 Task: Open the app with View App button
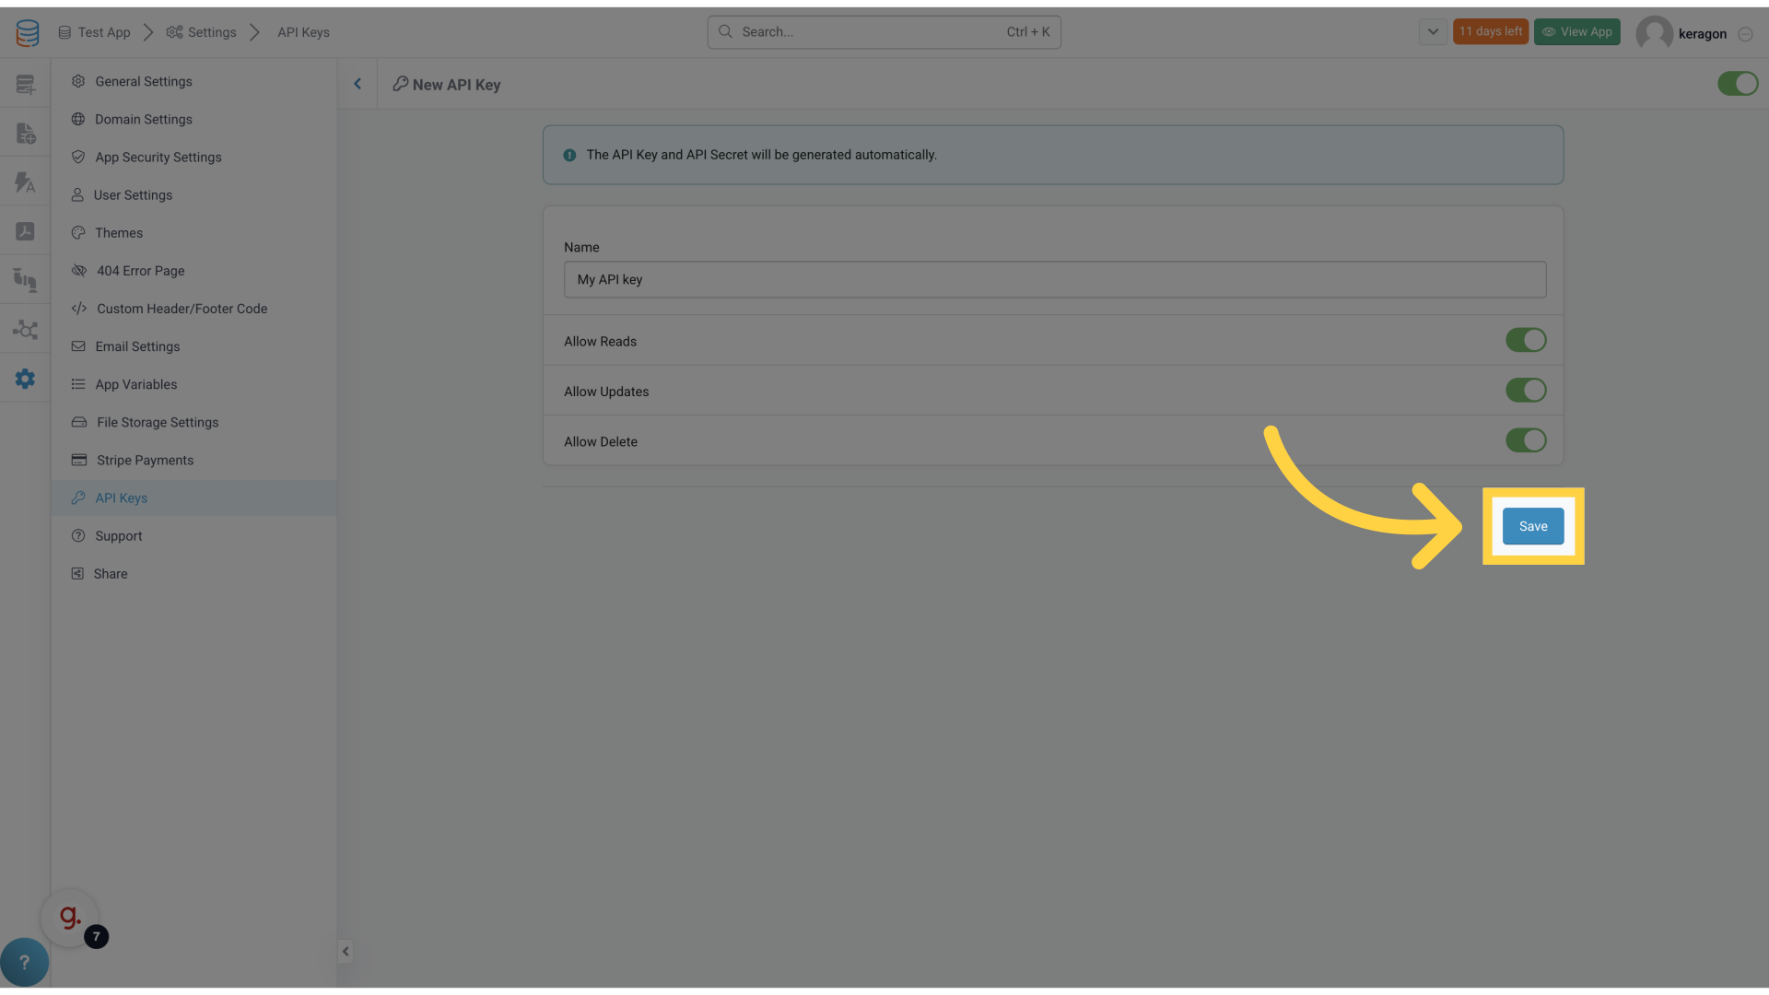(x=1576, y=31)
